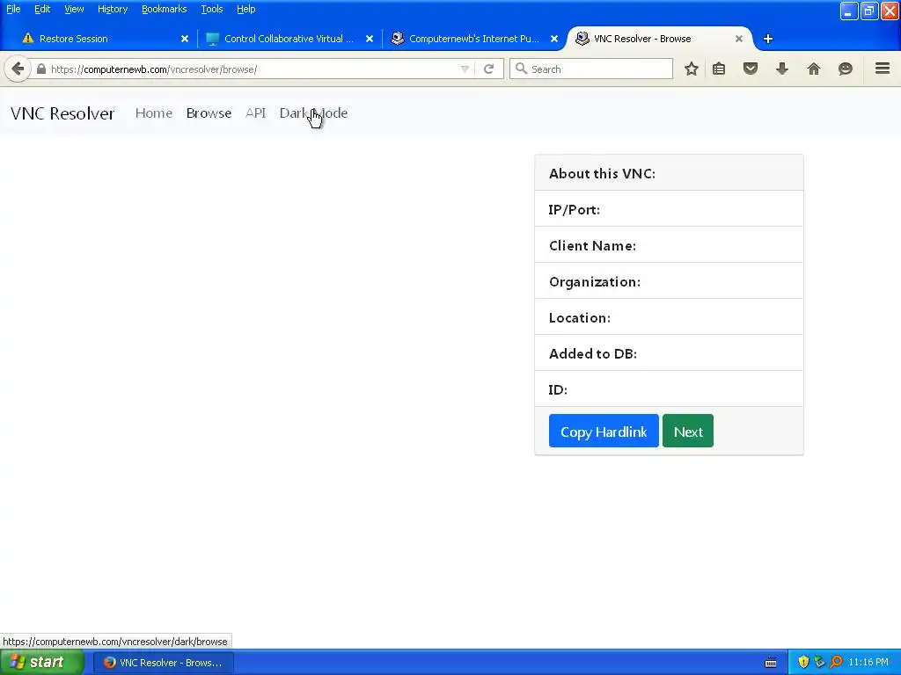Click the Browse nav link
This screenshot has height=675, width=901.
pos(209,113)
